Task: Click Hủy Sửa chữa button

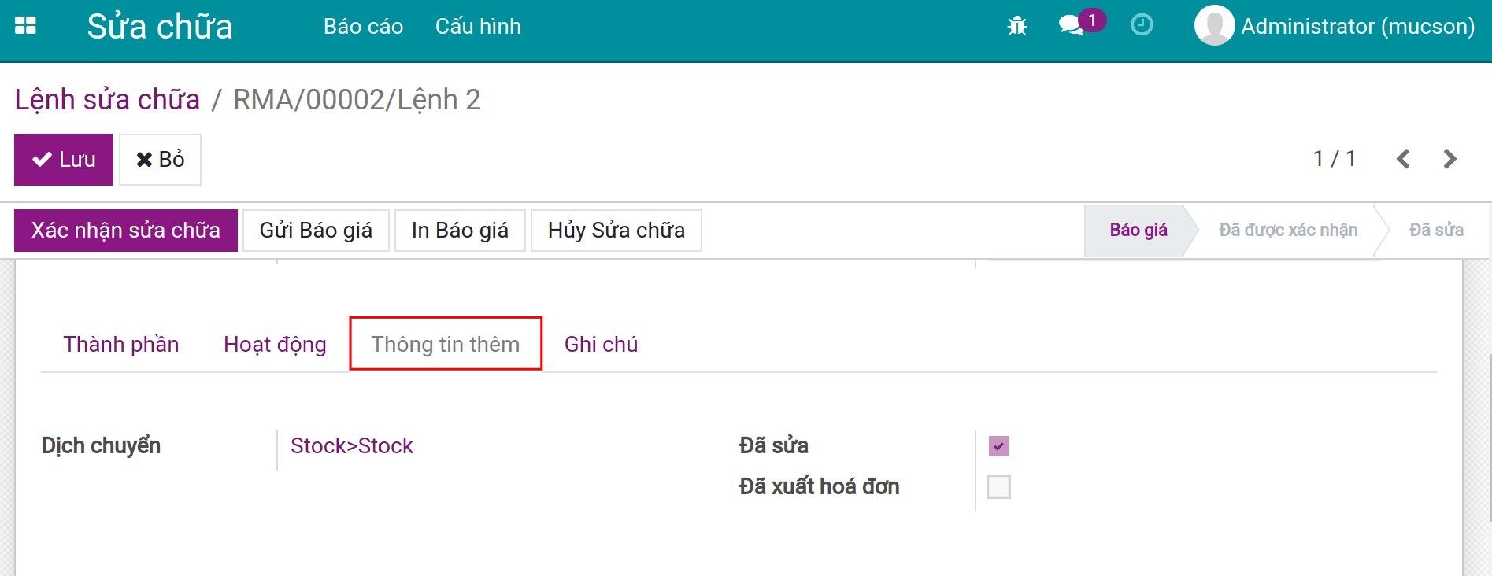Action: 616,231
